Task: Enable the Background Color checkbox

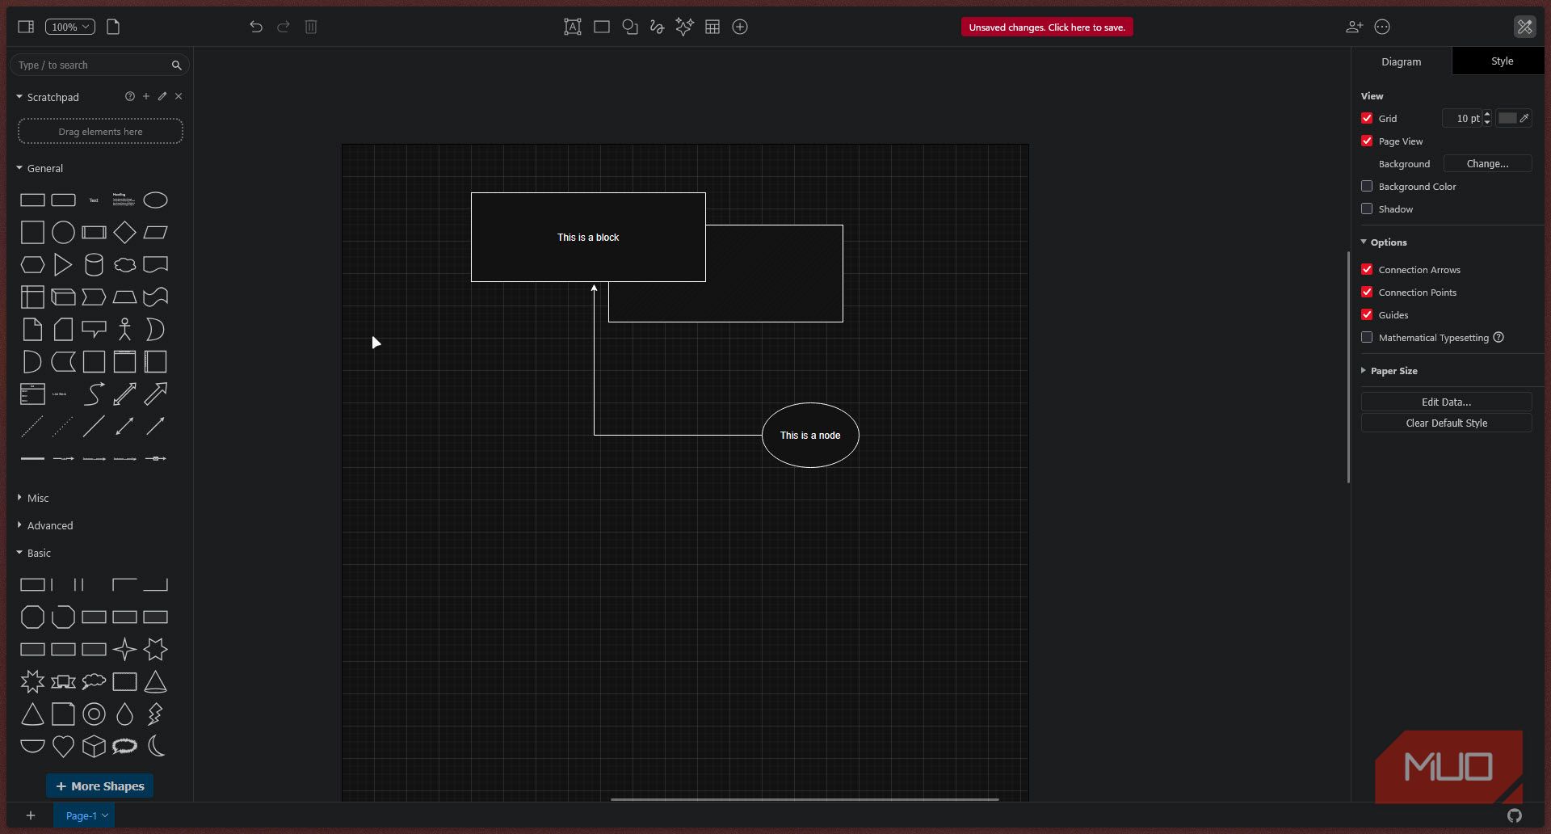Action: click(1367, 186)
